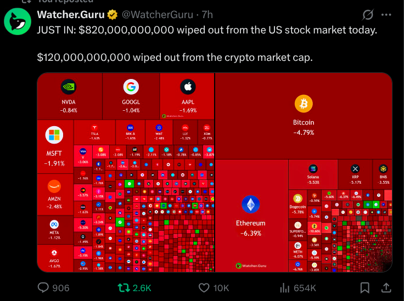Click the Amazon logo above AMZN
The height and width of the screenshot is (301, 404).
pos(54,186)
